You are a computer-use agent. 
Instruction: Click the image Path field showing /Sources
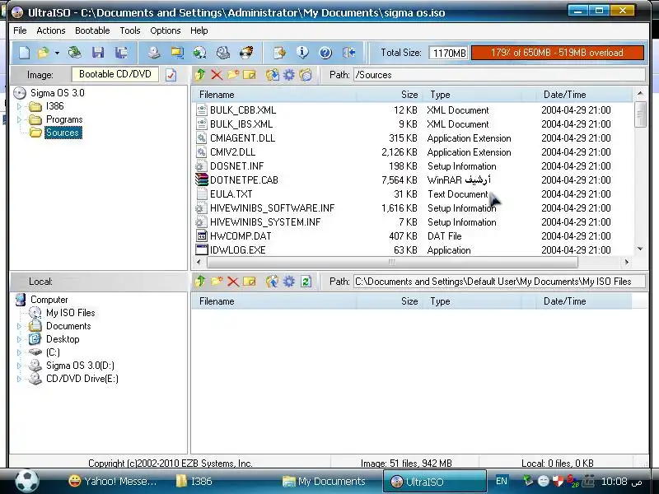tap(499, 75)
